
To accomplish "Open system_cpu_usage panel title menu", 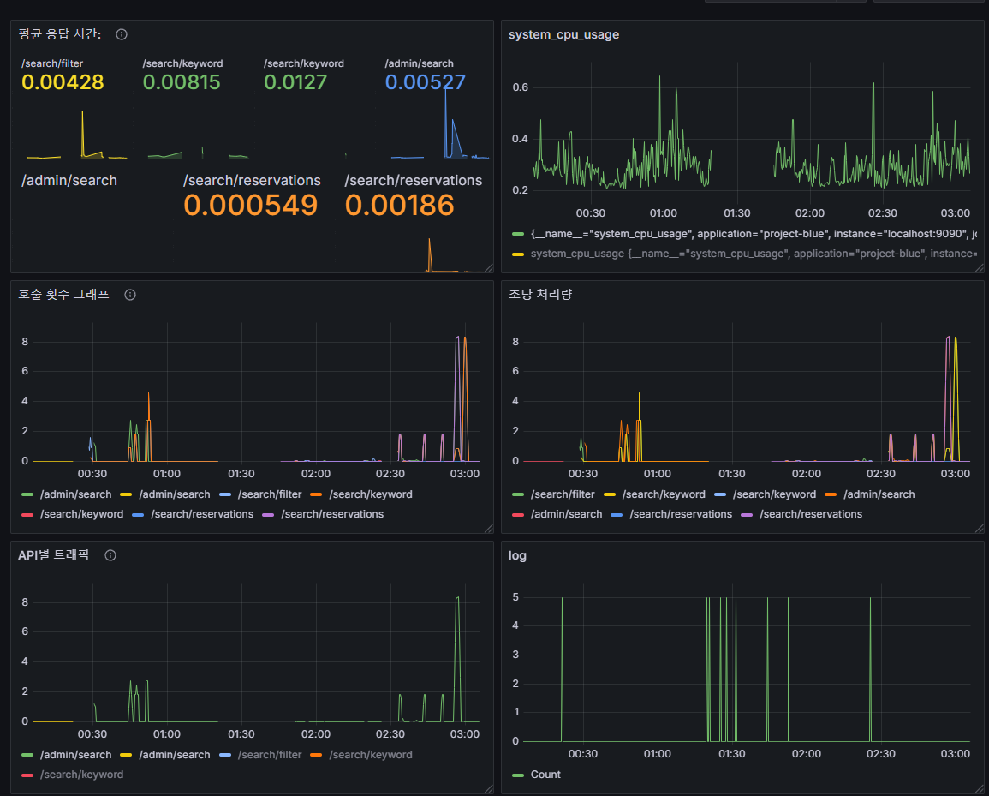I will [x=563, y=35].
